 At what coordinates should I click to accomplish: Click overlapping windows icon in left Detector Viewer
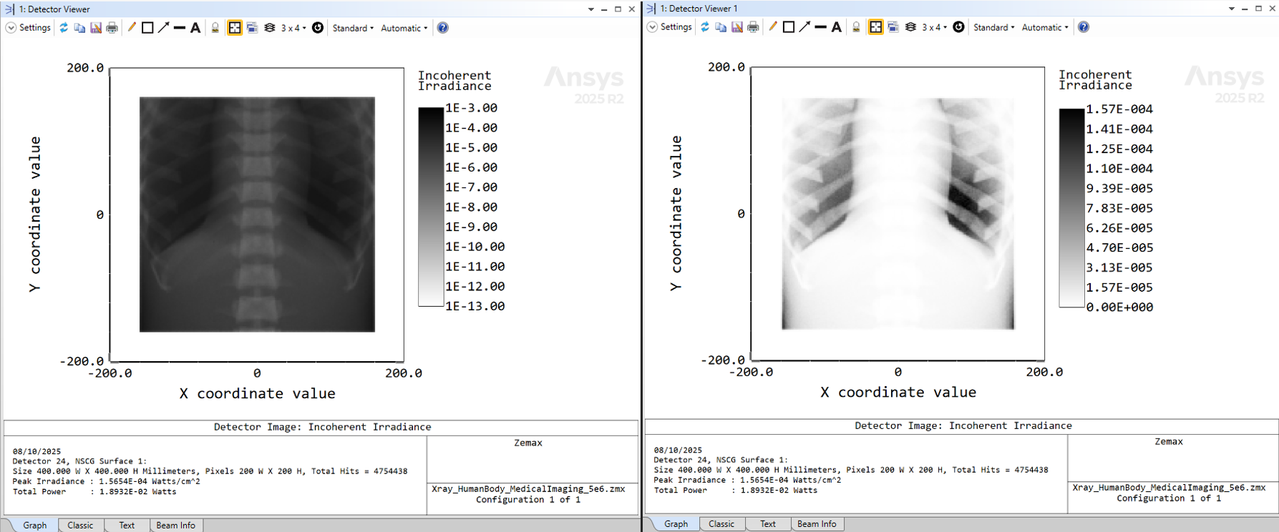point(252,28)
